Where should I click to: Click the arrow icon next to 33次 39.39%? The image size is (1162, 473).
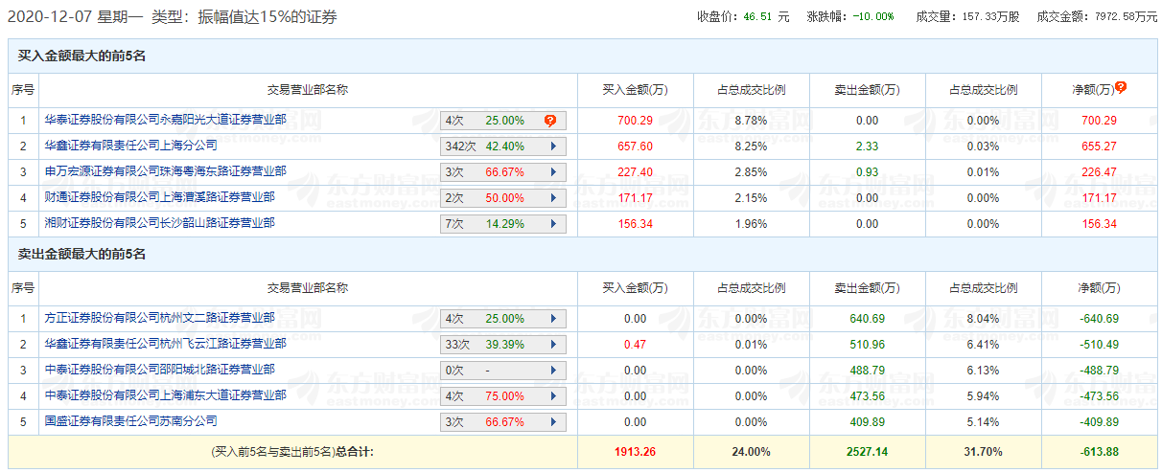coord(553,345)
